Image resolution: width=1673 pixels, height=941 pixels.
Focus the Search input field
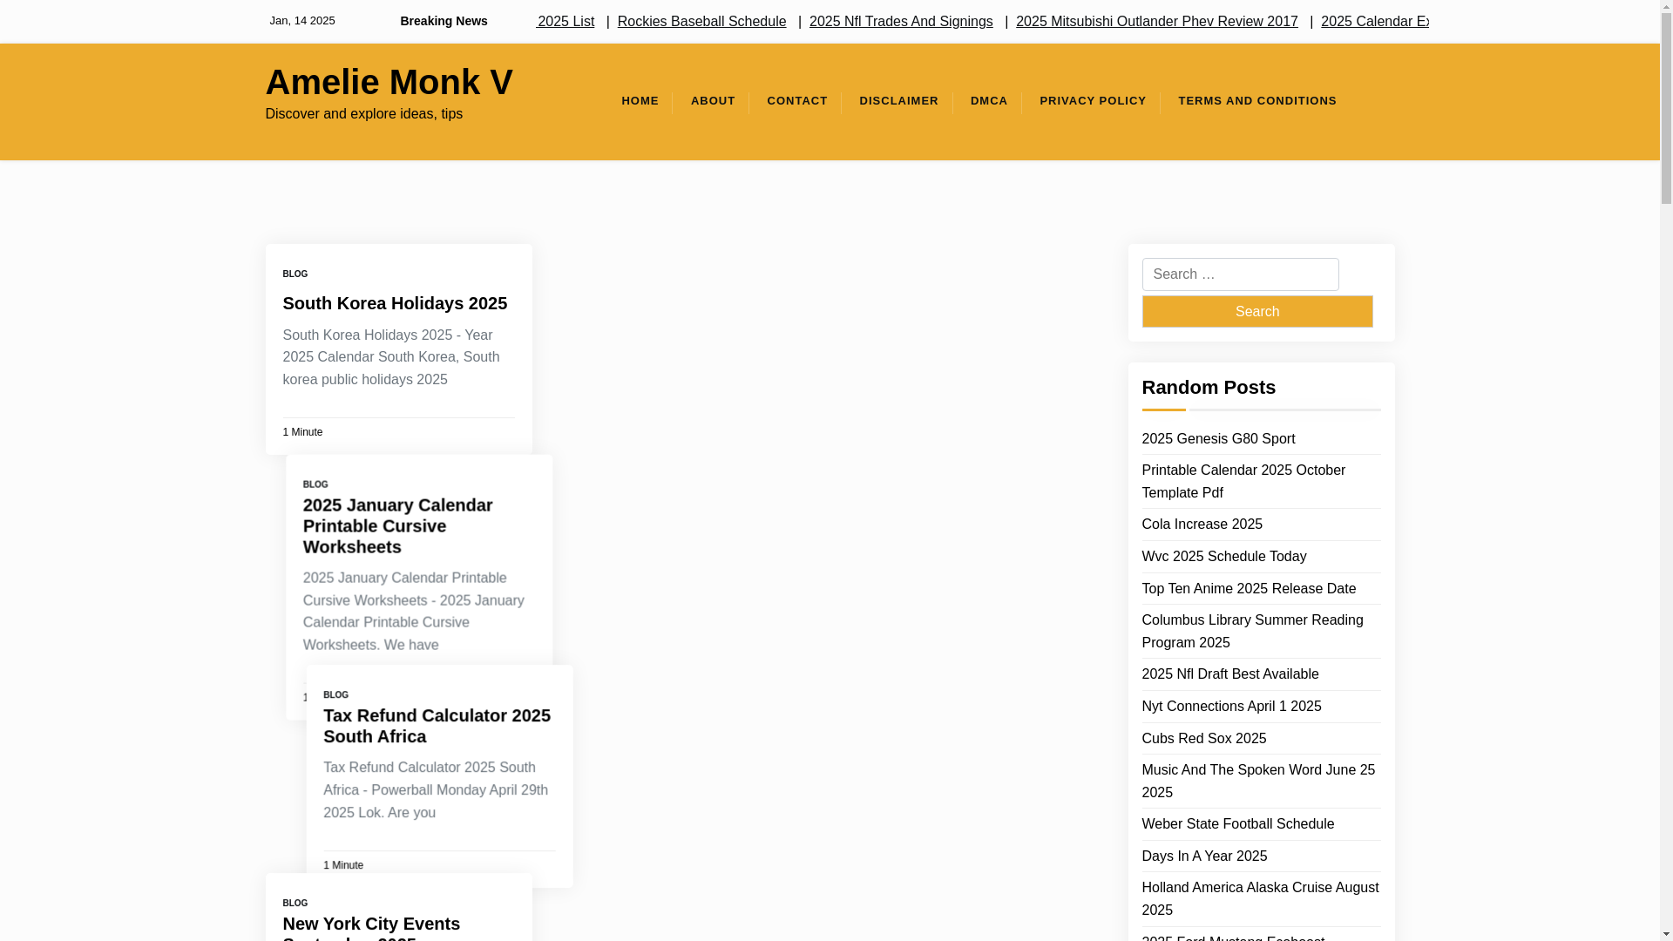click(x=1240, y=274)
